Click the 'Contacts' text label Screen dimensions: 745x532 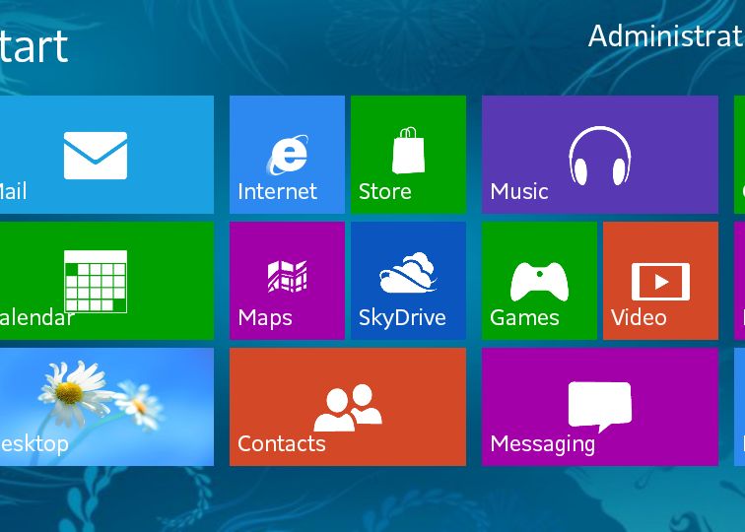pos(281,444)
